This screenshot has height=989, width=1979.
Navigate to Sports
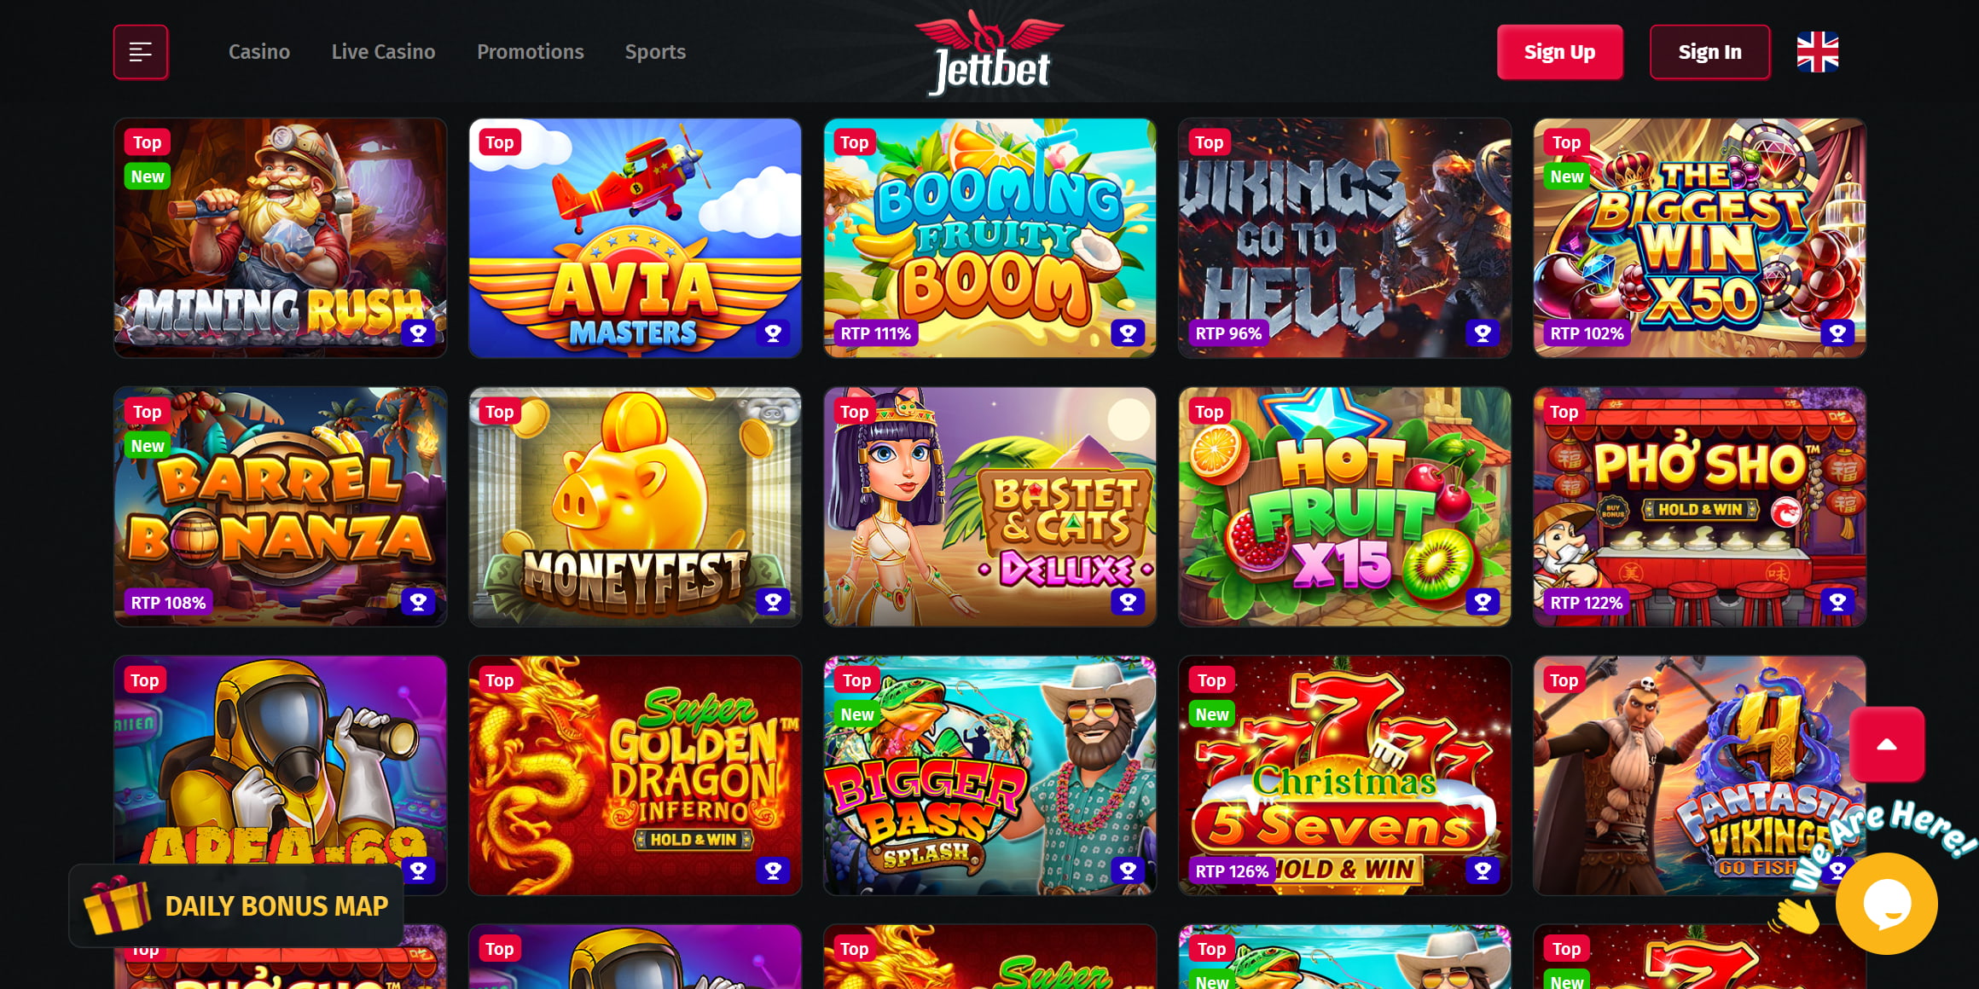click(x=655, y=52)
